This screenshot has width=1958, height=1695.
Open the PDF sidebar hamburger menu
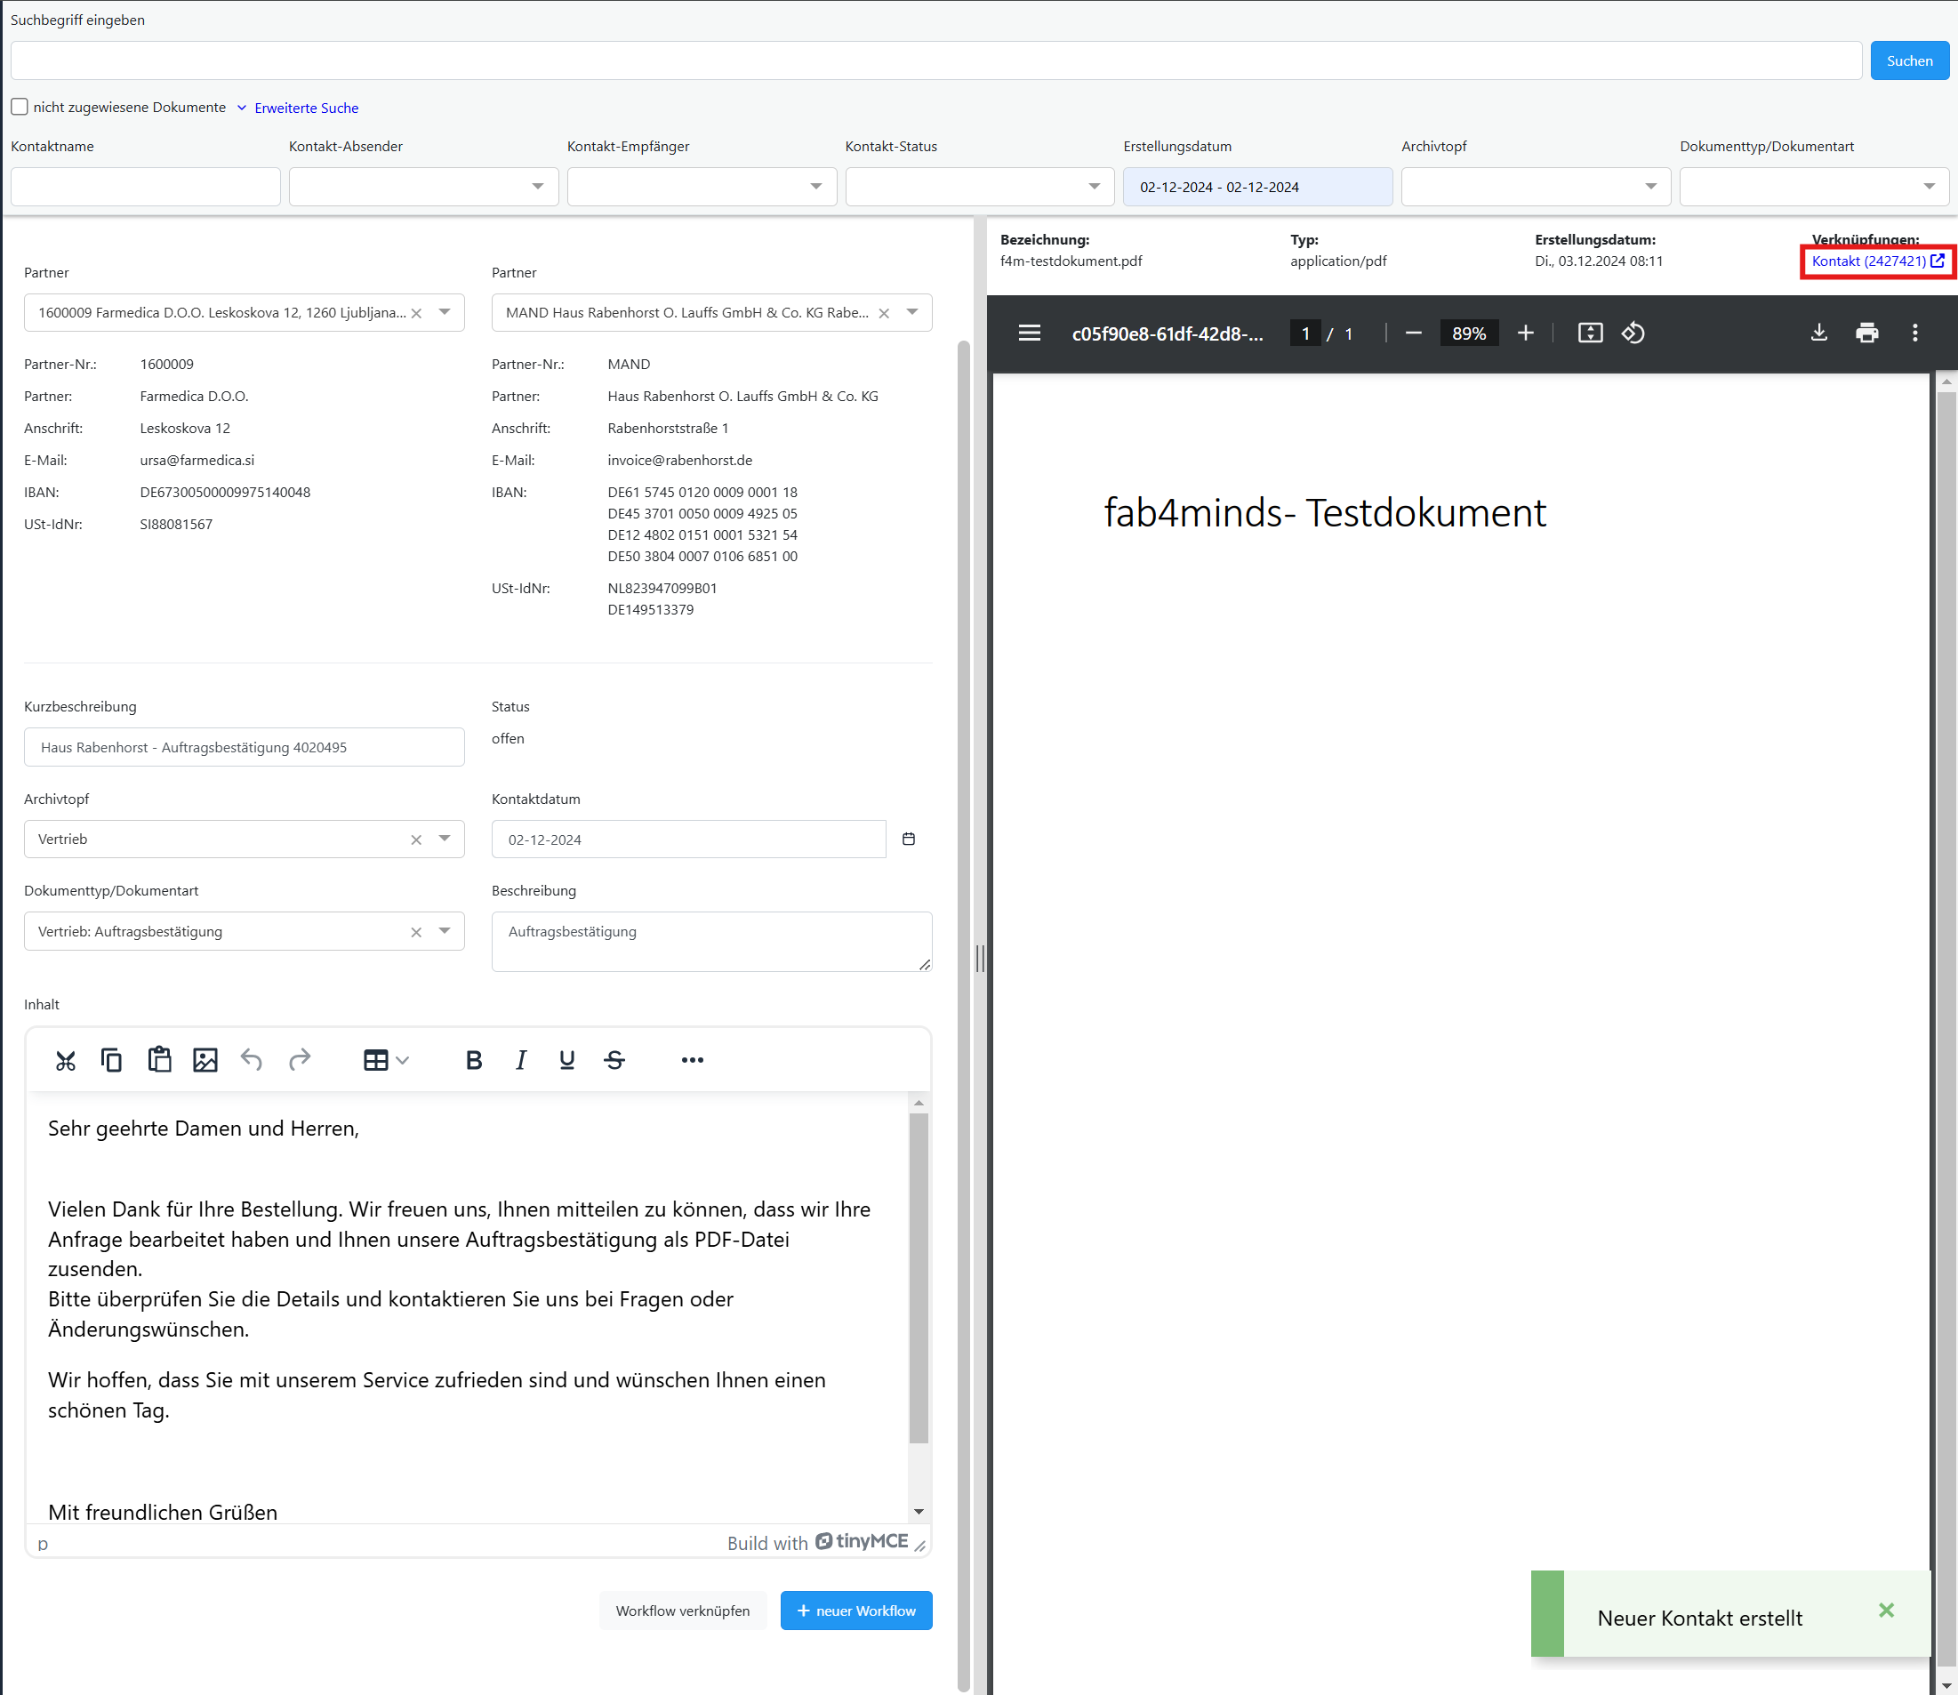[1029, 333]
